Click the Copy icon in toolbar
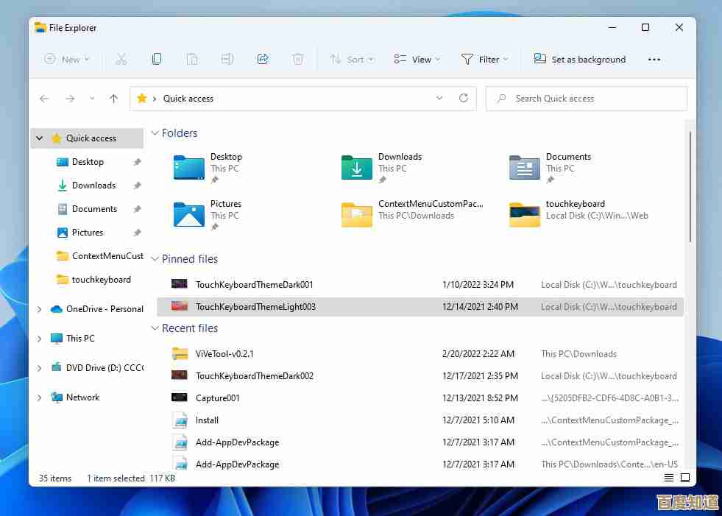722x516 pixels. pos(157,60)
